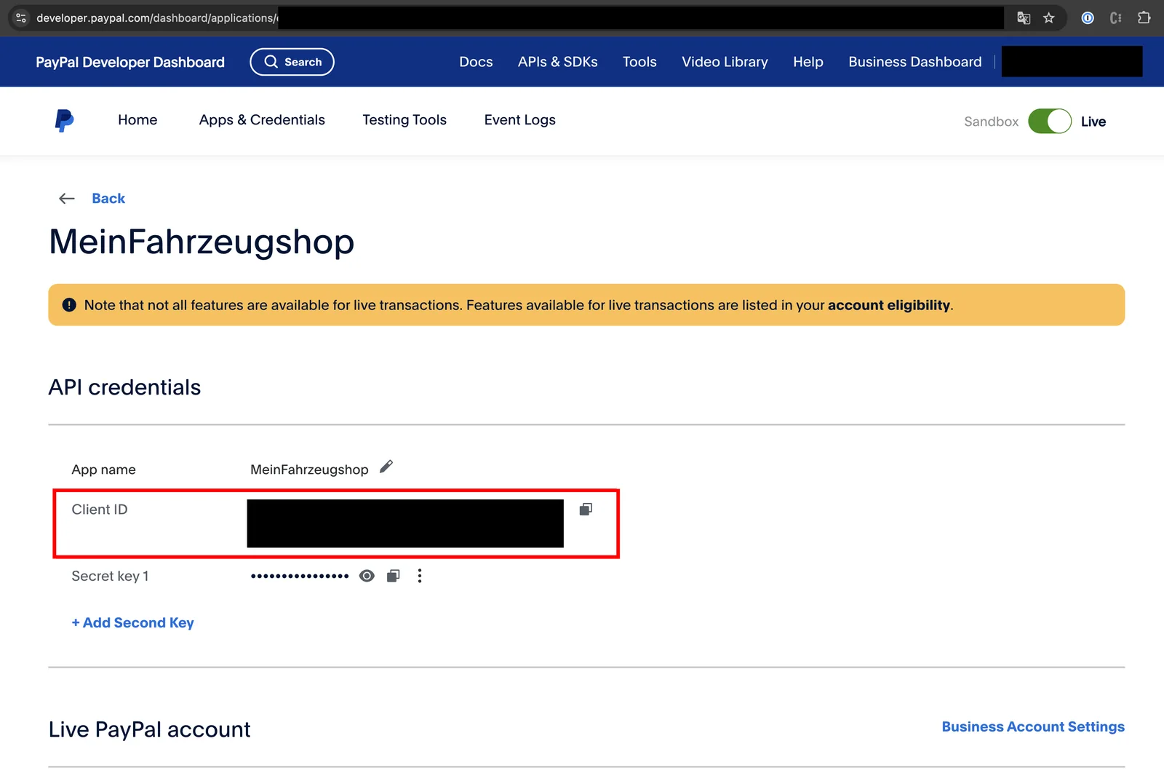Click the Search button
The width and height of the screenshot is (1164, 784).
(292, 62)
